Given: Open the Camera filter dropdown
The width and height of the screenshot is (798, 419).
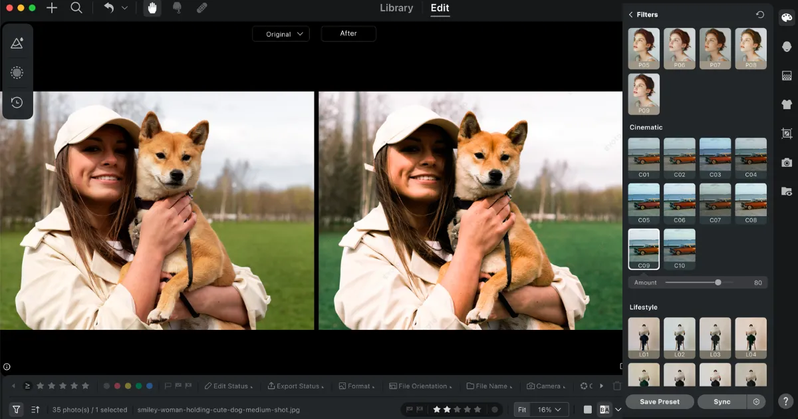Looking at the screenshot, I should [547, 386].
